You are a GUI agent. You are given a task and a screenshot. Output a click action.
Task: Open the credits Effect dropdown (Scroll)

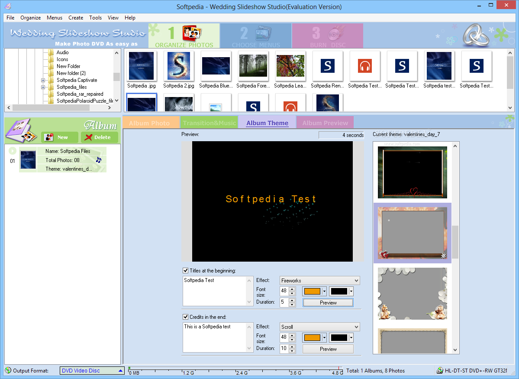coord(320,327)
